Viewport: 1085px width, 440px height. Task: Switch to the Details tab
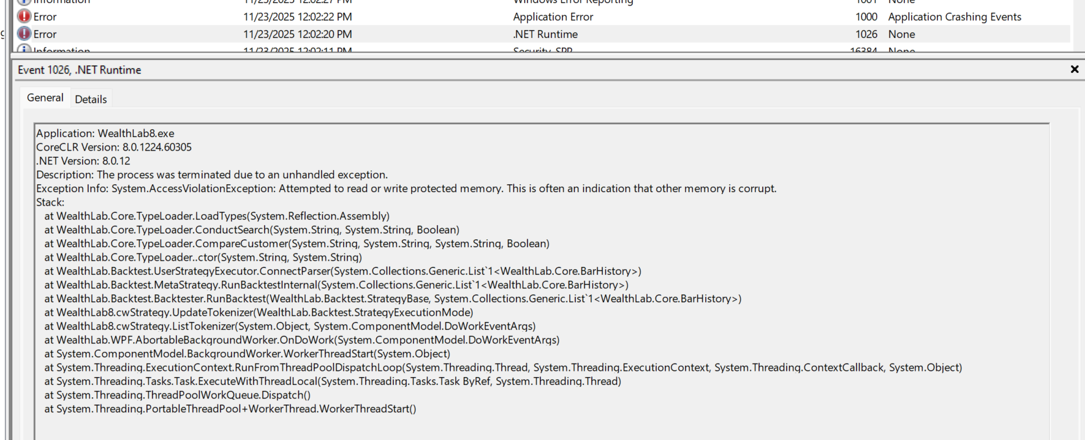pyautogui.click(x=91, y=99)
